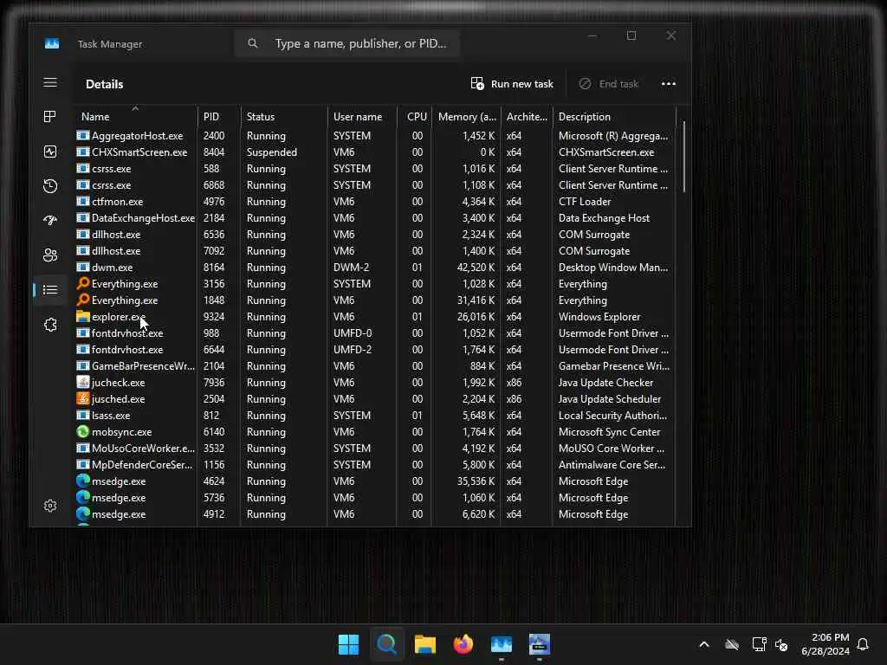Screen dimensions: 887x665
Task: Select the lsass.exe process
Action: tap(374, 415)
